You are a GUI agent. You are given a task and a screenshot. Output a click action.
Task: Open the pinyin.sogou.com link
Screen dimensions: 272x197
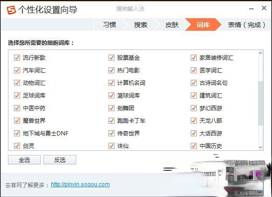pyautogui.click(x=80, y=184)
